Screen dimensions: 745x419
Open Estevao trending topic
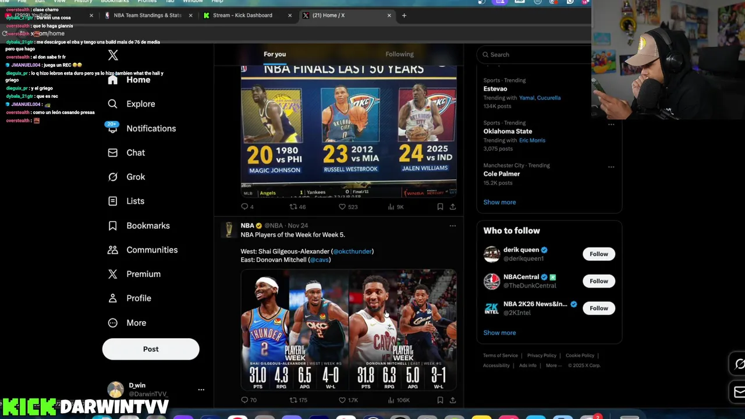tap(495, 88)
